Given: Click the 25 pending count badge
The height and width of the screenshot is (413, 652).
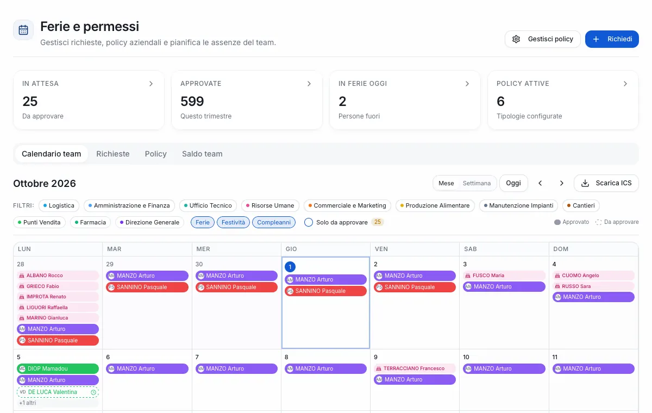Looking at the screenshot, I should point(377,222).
